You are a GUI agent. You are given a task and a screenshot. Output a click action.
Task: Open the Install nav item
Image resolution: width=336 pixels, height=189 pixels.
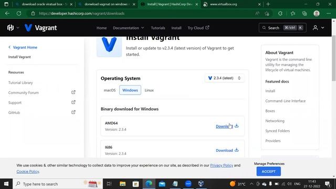(176, 28)
